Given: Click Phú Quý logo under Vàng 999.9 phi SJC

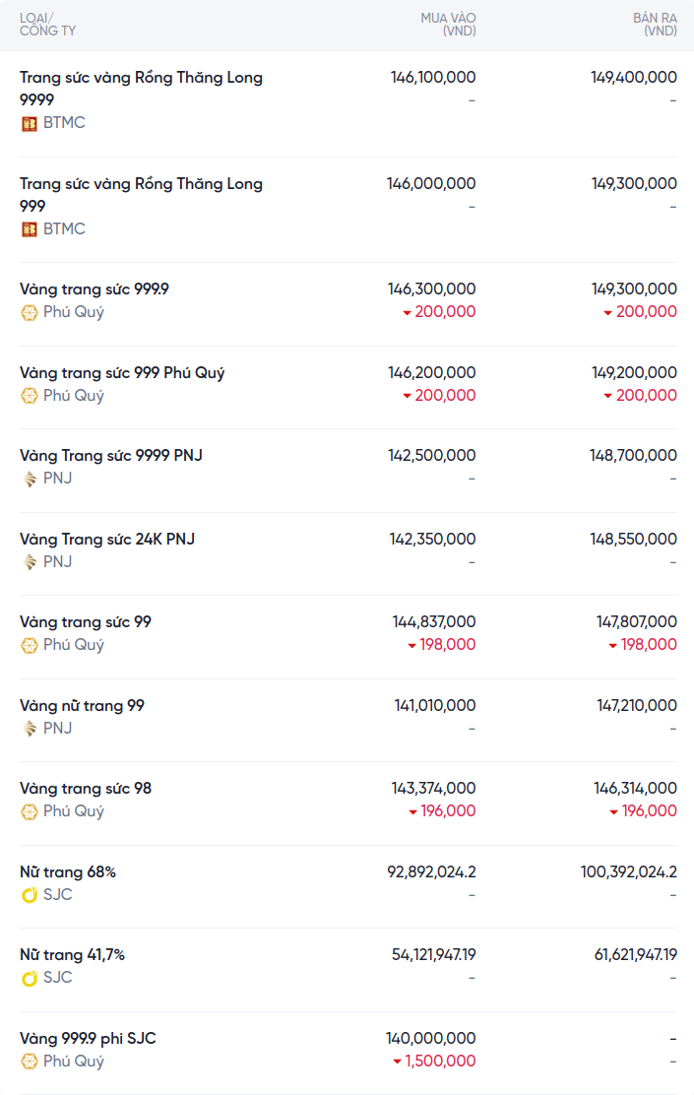Looking at the screenshot, I should click(x=29, y=1062).
